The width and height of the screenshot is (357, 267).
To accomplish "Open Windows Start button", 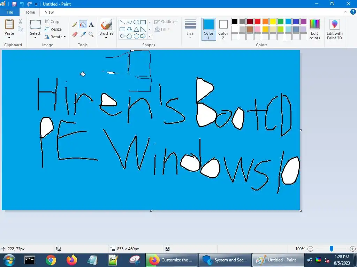I will 9,260.
